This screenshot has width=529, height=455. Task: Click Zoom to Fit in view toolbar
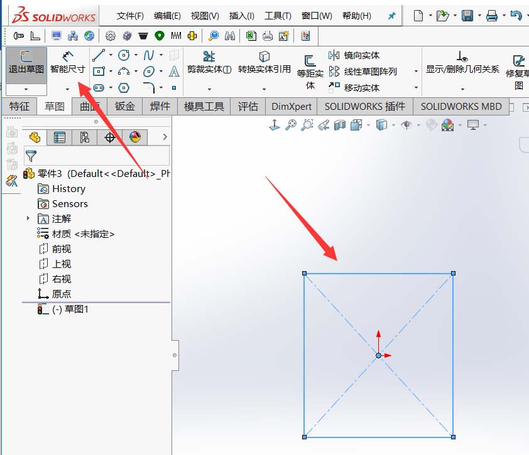coord(292,125)
